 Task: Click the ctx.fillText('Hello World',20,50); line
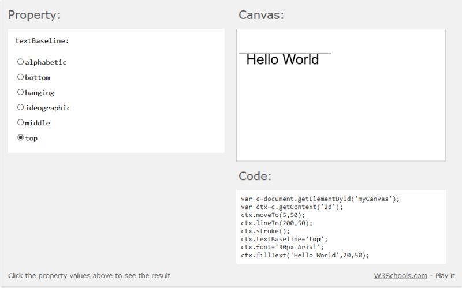click(x=305, y=255)
